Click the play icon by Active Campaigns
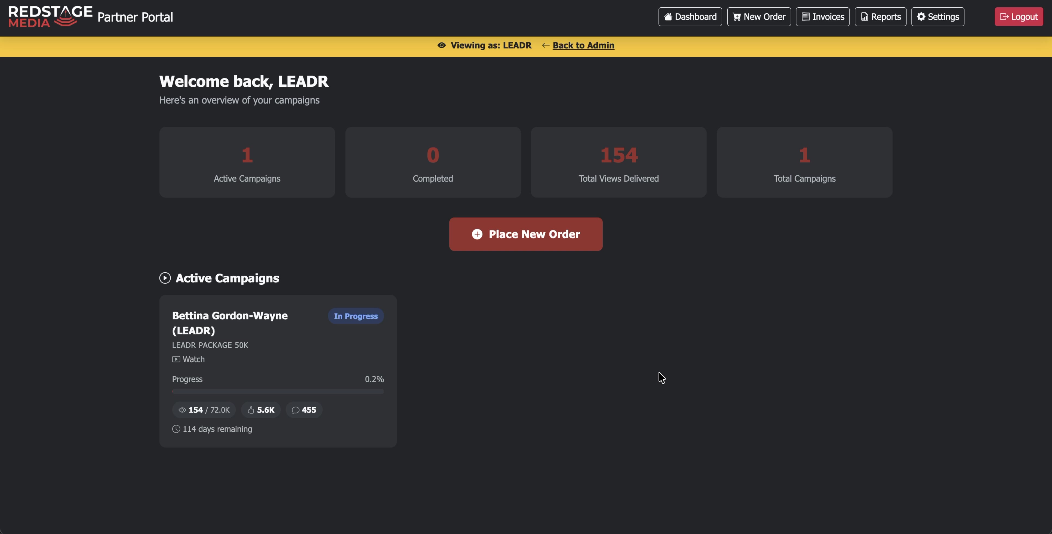This screenshot has height=534, width=1052. 165,278
